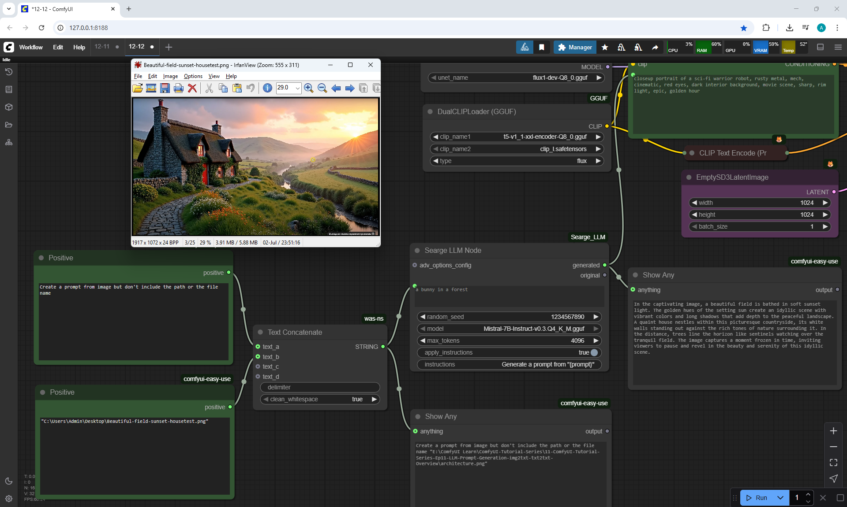Click IrfanView red delete X icon
Image resolution: width=847 pixels, height=507 pixels.
point(192,88)
